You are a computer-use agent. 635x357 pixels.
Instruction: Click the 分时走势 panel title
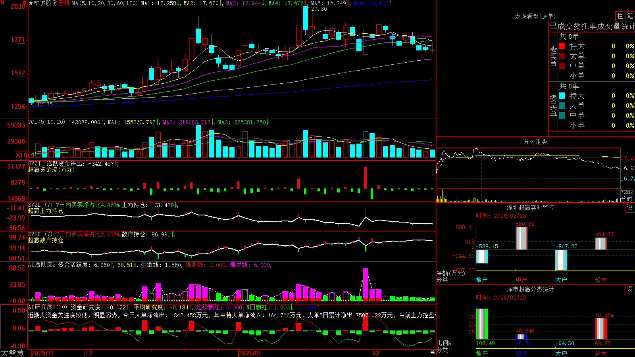[535, 142]
